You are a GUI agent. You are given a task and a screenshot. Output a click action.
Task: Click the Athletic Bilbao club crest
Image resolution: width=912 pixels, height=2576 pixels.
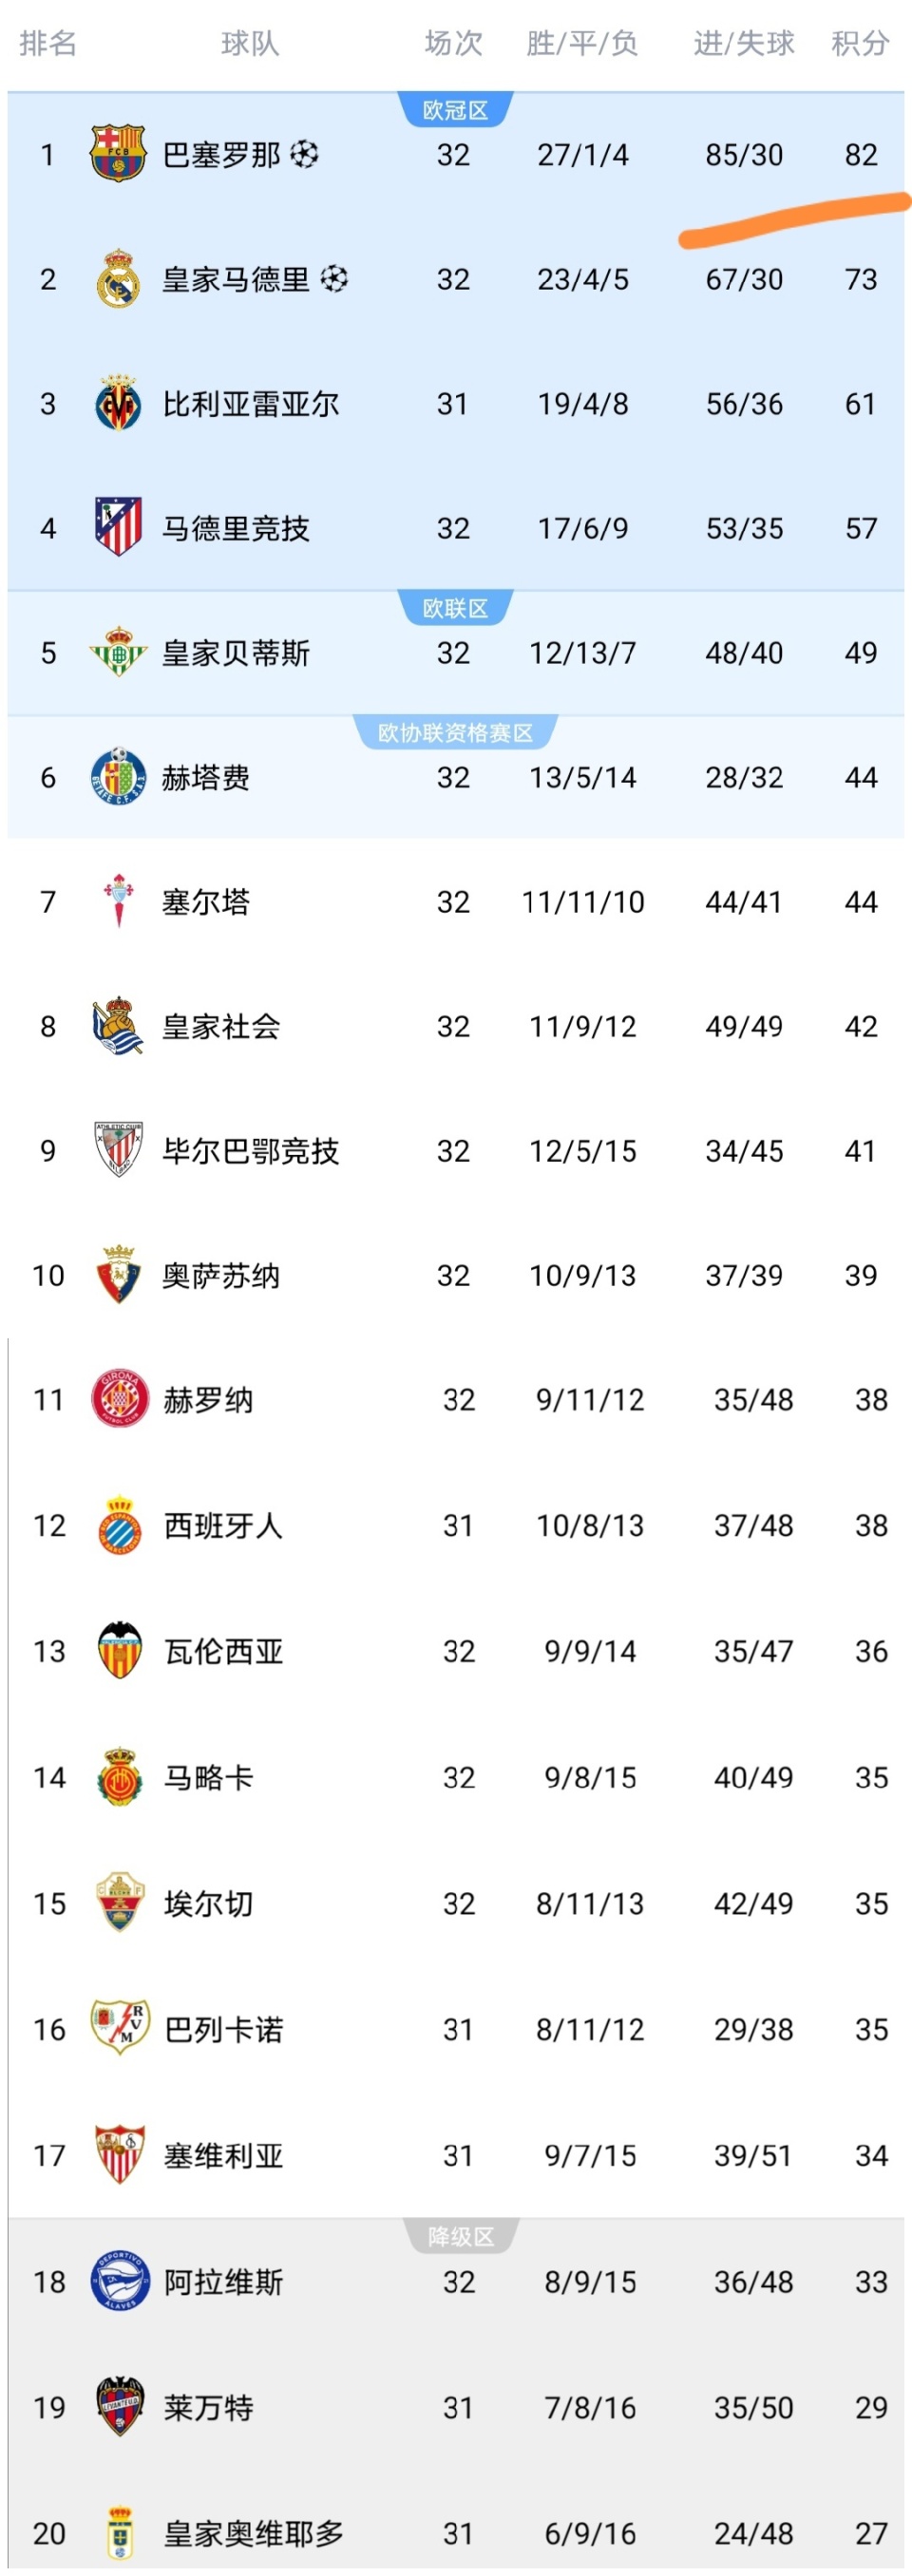(x=118, y=1150)
